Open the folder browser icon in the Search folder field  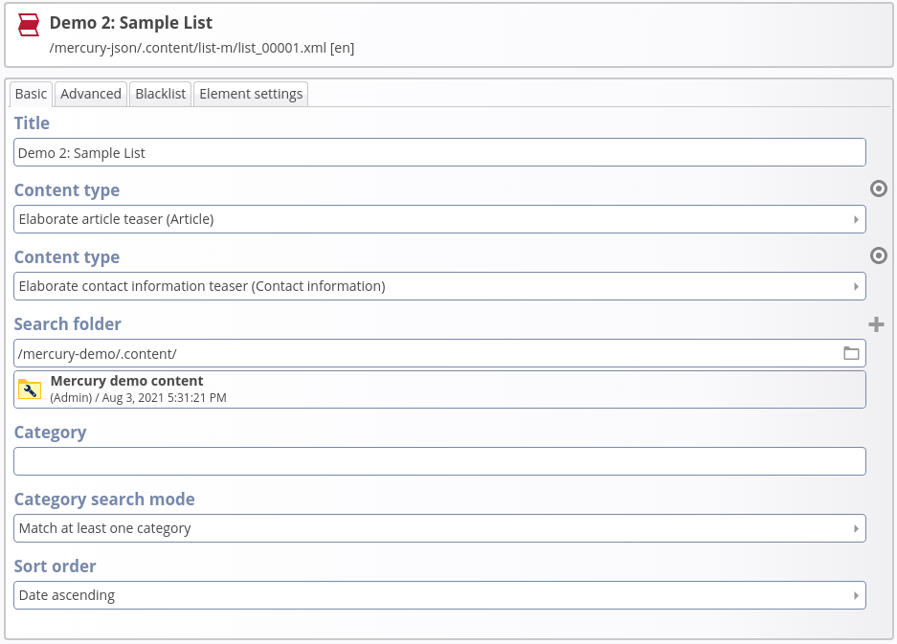pyautogui.click(x=851, y=353)
